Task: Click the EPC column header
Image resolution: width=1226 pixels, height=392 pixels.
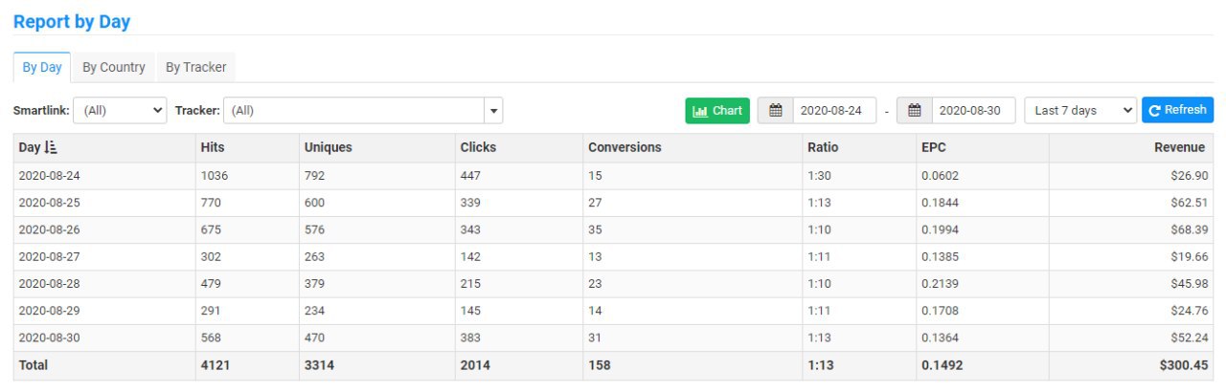Action: pyautogui.click(x=934, y=148)
